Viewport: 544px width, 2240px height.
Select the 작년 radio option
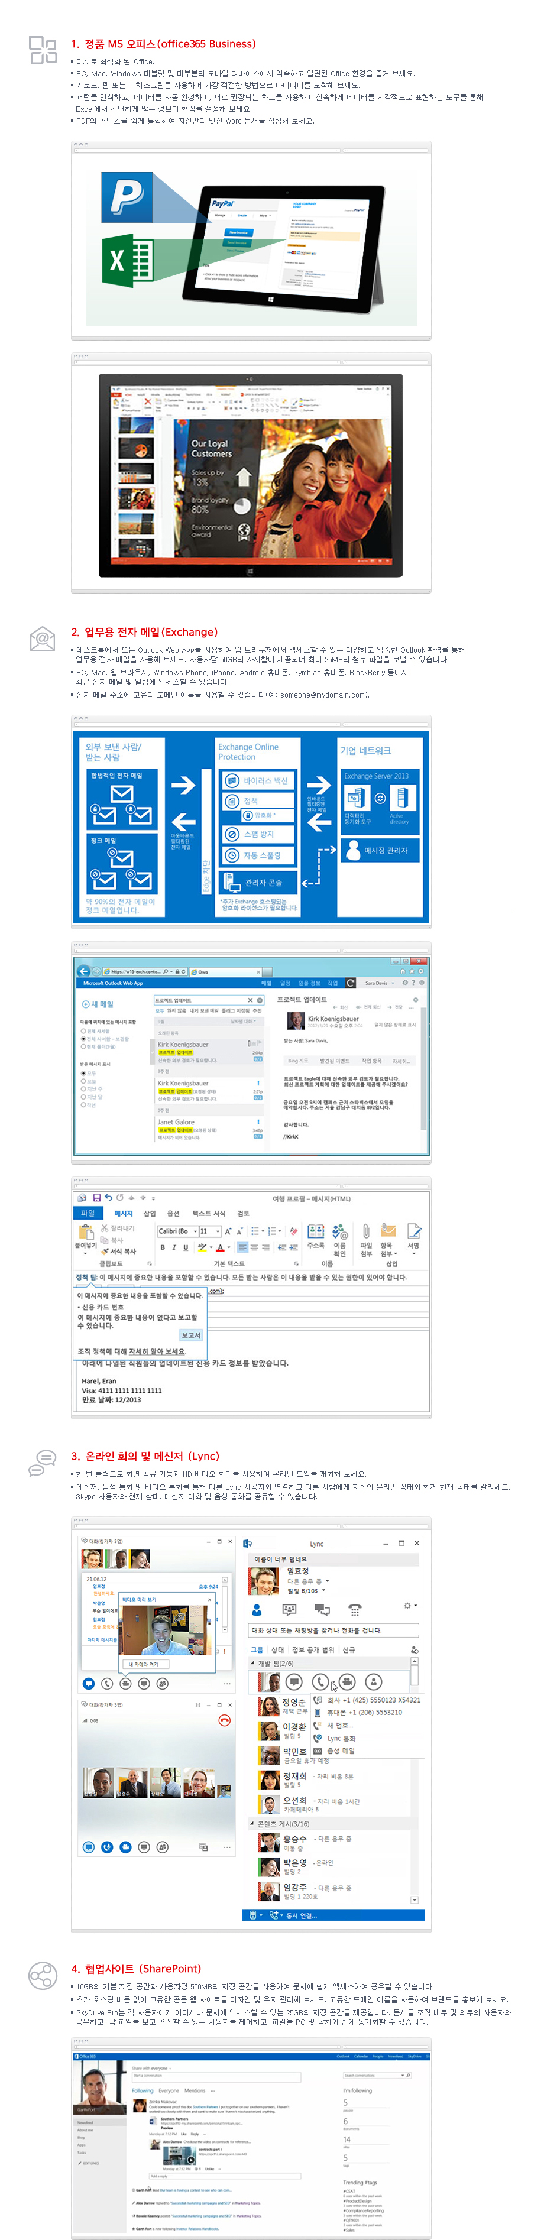(83, 1104)
